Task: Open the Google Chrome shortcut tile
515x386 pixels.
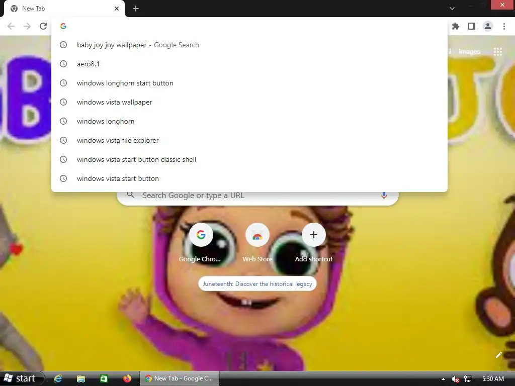Action: click(x=201, y=243)
